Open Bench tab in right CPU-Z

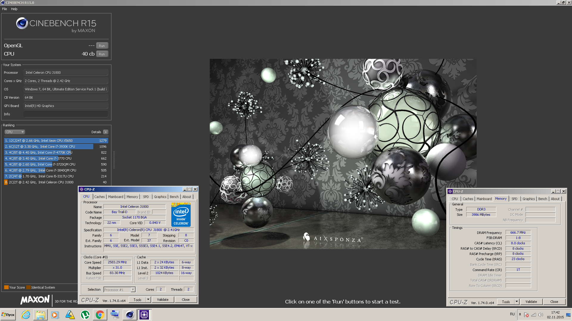click(x=543, y=199)
